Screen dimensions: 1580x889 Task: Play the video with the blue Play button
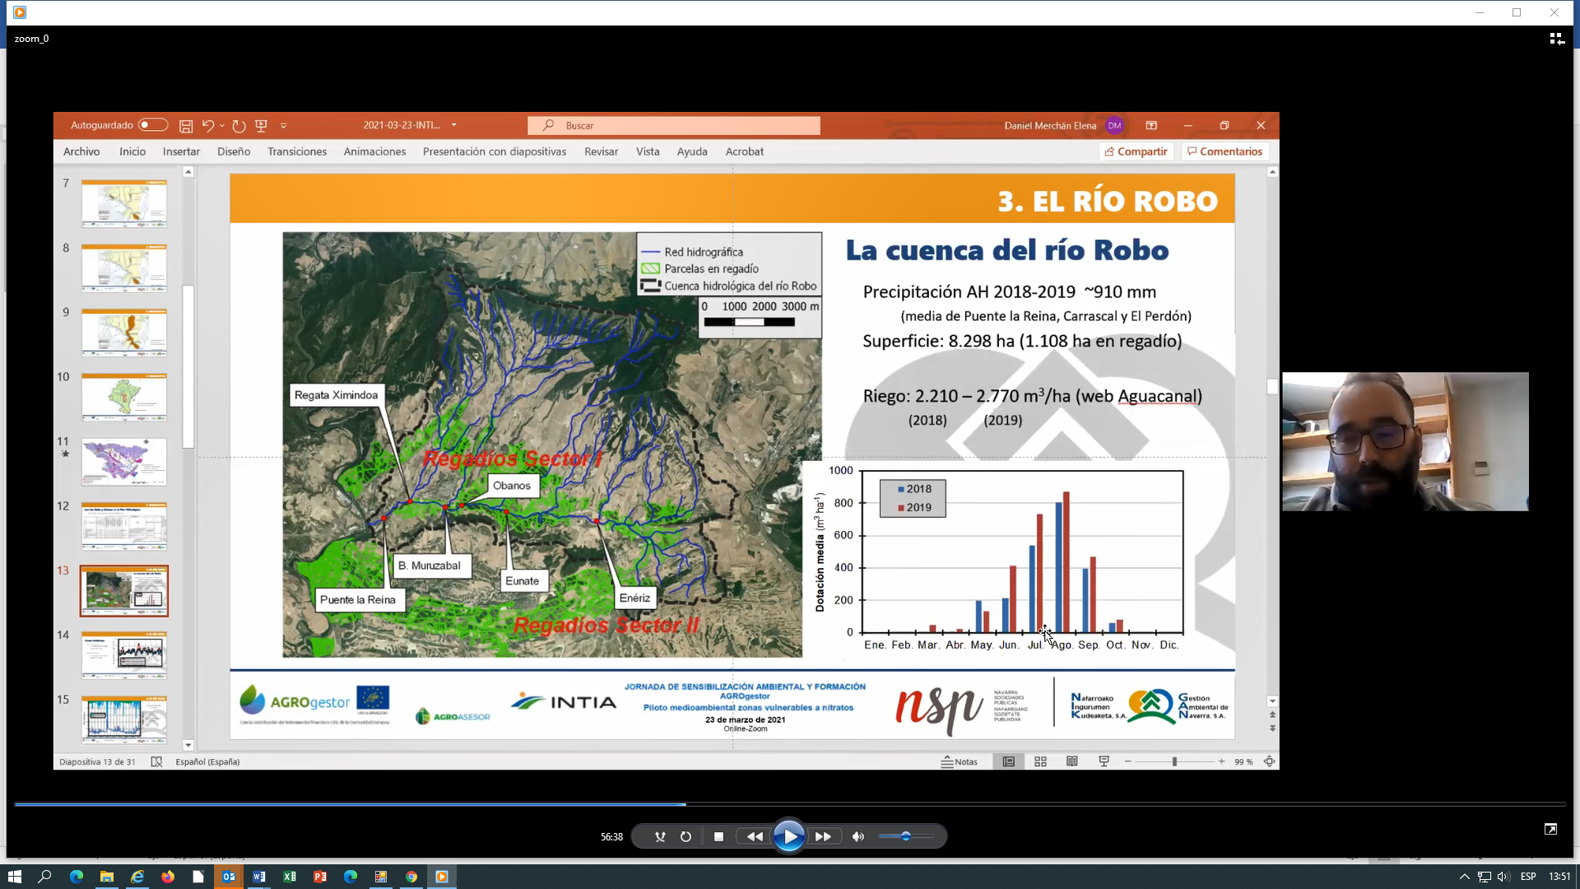pyautogui.click(x=788, y=836)
